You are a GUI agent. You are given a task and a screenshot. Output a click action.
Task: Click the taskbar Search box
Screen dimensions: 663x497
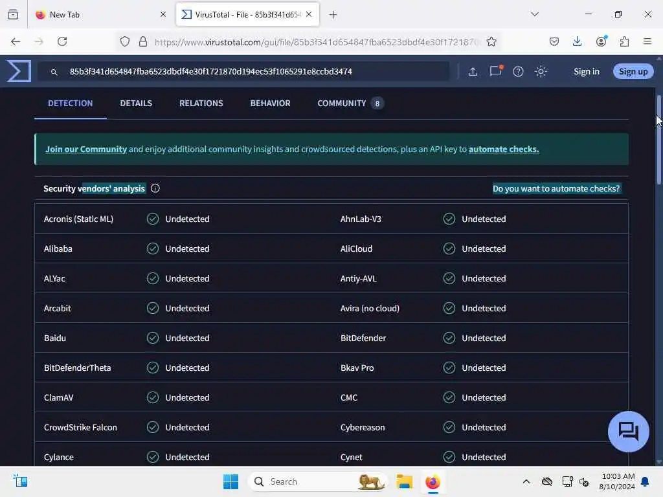pyautogui.click(x=318, y=481)
